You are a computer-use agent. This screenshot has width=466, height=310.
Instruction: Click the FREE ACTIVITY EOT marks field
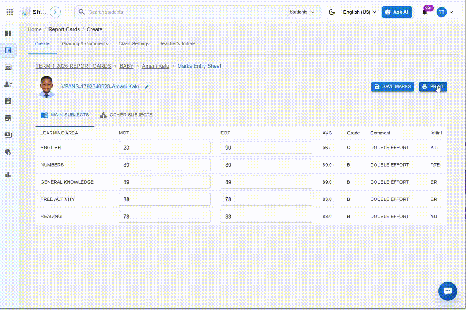click(x=266, y=199)
